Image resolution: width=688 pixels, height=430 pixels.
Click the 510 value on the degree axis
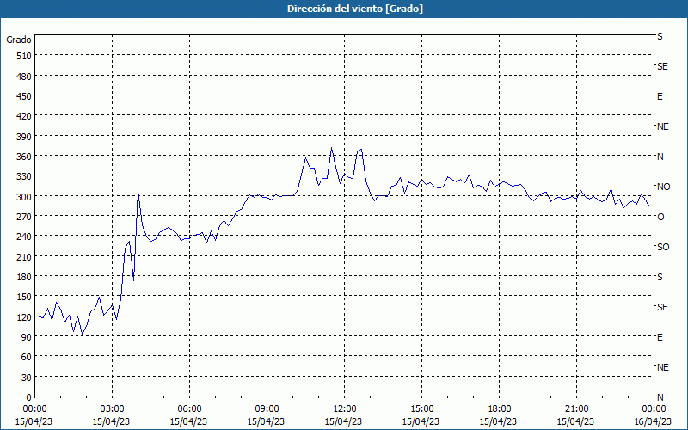pyautogui.click(x=24, y=56)
